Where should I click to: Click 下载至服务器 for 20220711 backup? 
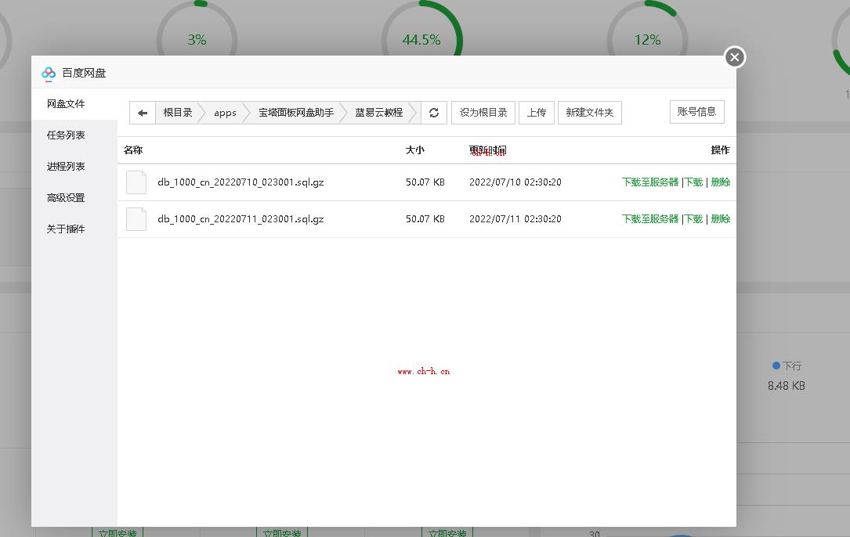[x=650, y=219]
